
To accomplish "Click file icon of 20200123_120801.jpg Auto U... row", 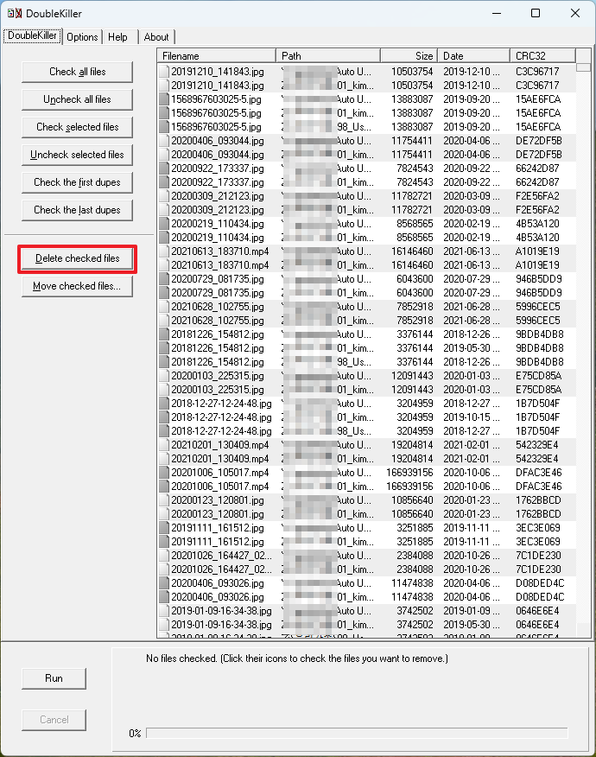I will 164,500.
